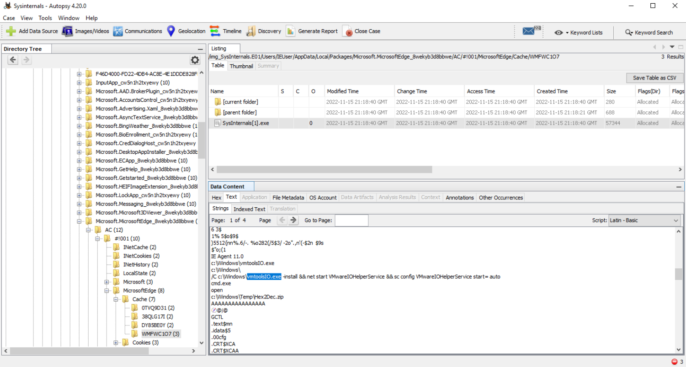Click the Name column header
This screenshot has height=367, width=686.
(243, 91)
